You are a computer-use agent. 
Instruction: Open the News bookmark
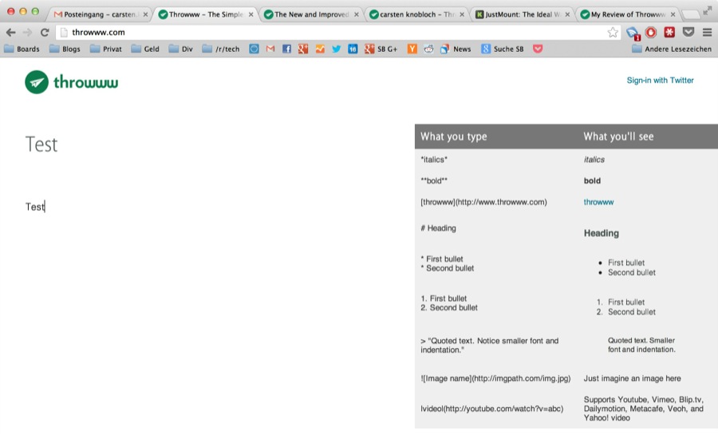456,49
